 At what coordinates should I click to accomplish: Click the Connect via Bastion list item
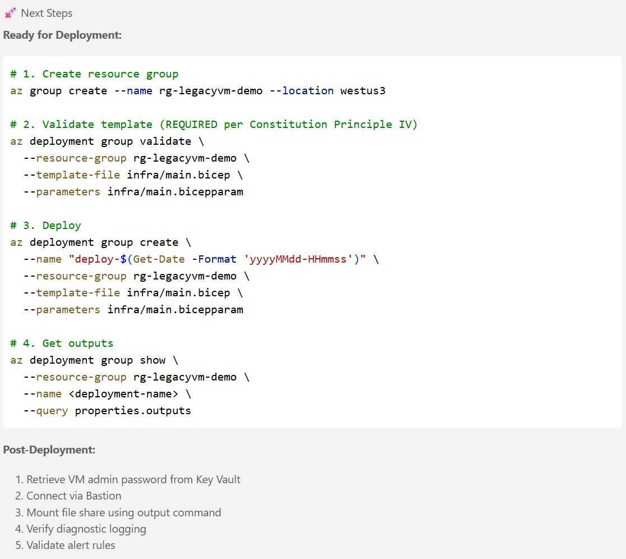pos(73,496)
